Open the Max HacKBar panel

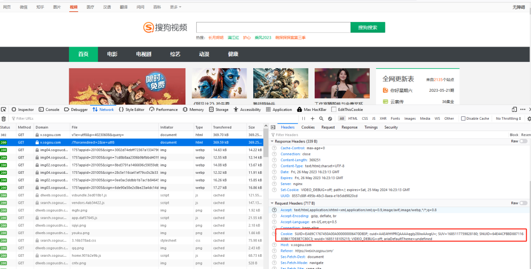[x=312, y=109]
